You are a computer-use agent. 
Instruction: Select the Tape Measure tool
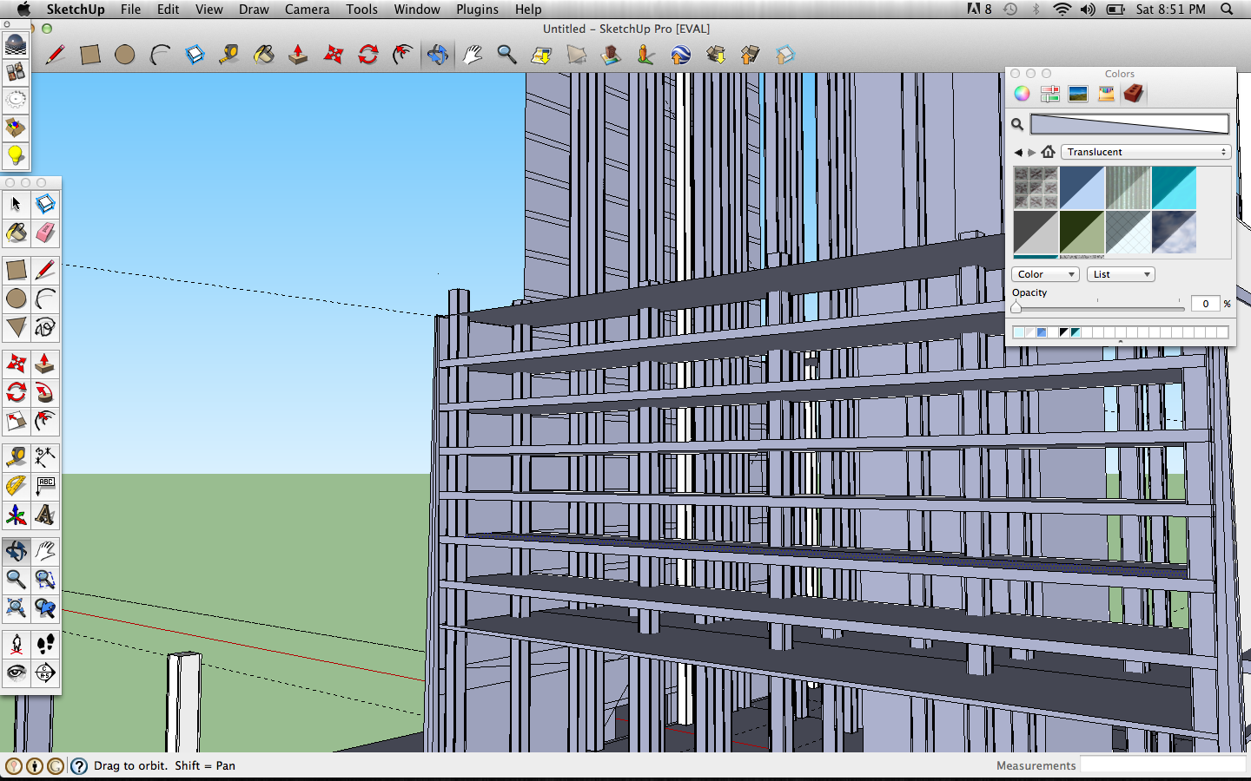[x=16, y=457]
